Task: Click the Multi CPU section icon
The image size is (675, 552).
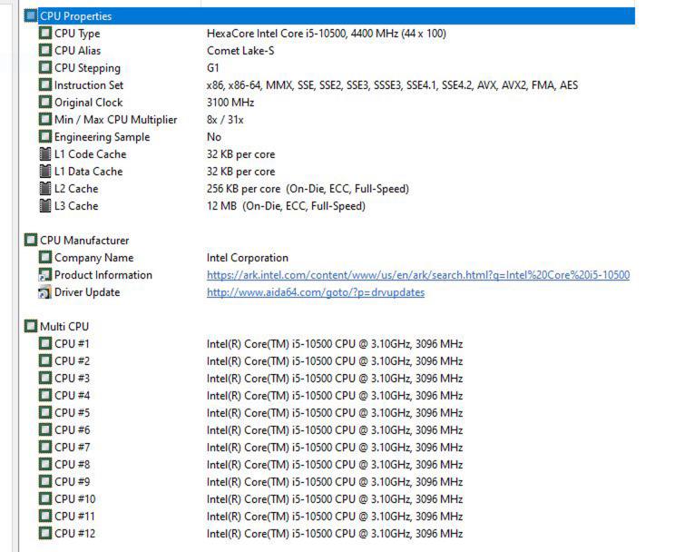Action: (x=31, y=326)
